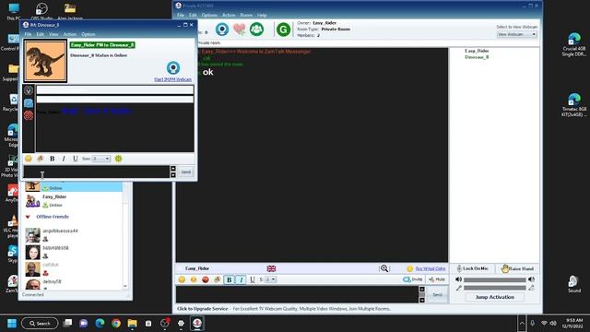Click the red block icon in IM sidebar
Image resolution: width=590 pixels, height=332 pixels.
click(29, 115)
